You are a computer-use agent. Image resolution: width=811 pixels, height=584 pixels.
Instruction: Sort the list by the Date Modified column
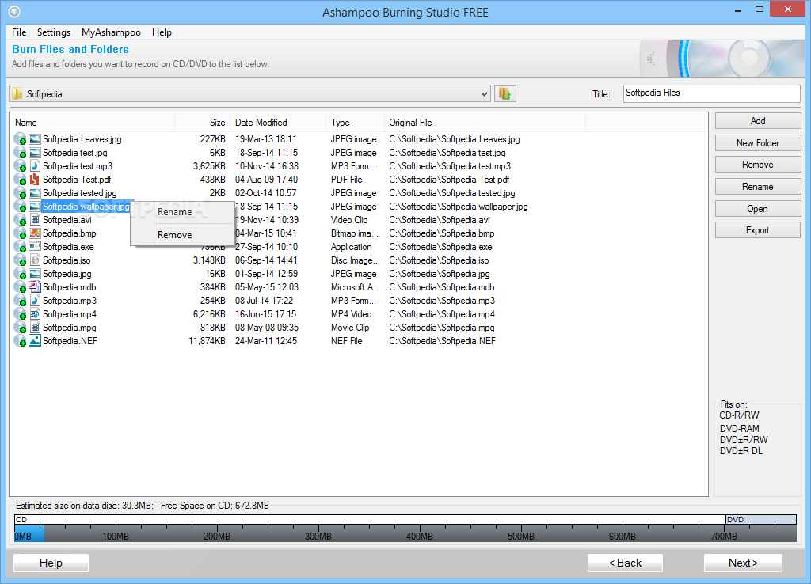[x=278, y=123]
